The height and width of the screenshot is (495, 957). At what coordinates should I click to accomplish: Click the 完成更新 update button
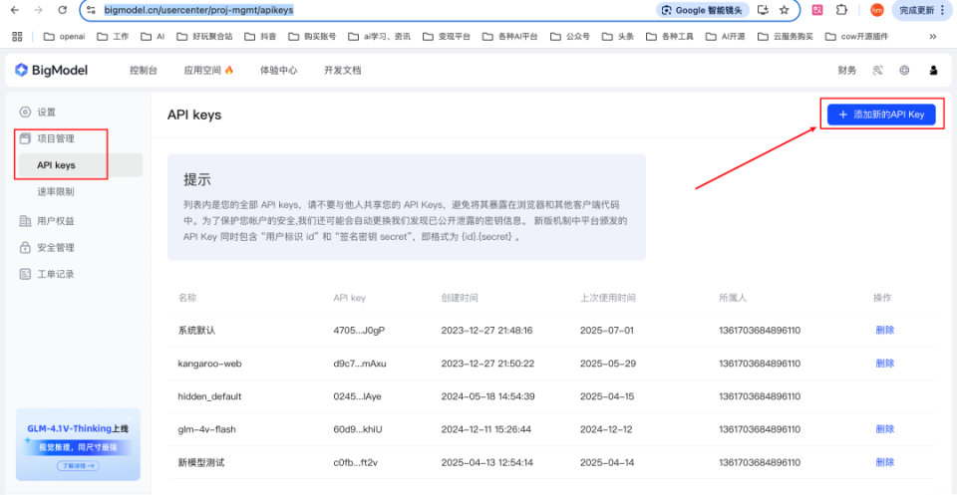tap(922, 10)
